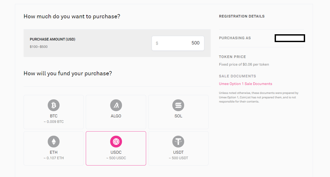Select the Bitcoin coin icon
330x177 pixels.
(x=54, y=105)
